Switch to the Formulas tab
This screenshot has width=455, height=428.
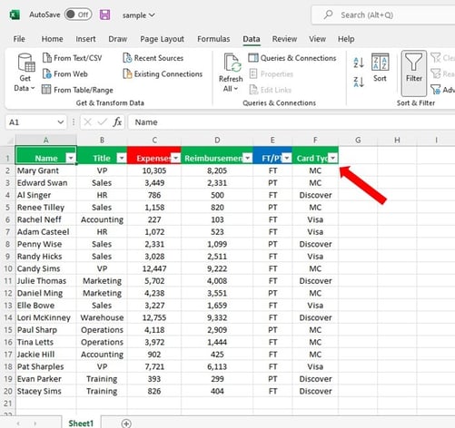point(213,39)
